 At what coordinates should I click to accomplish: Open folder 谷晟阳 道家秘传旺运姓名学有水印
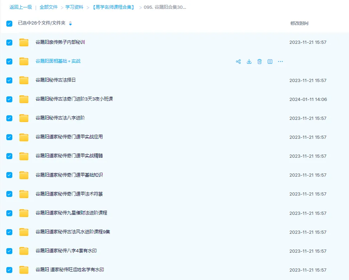click(70, 269)
